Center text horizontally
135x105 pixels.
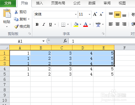pos(118,24)
